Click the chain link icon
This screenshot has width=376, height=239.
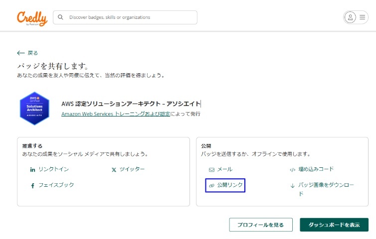tap(211, 185)
